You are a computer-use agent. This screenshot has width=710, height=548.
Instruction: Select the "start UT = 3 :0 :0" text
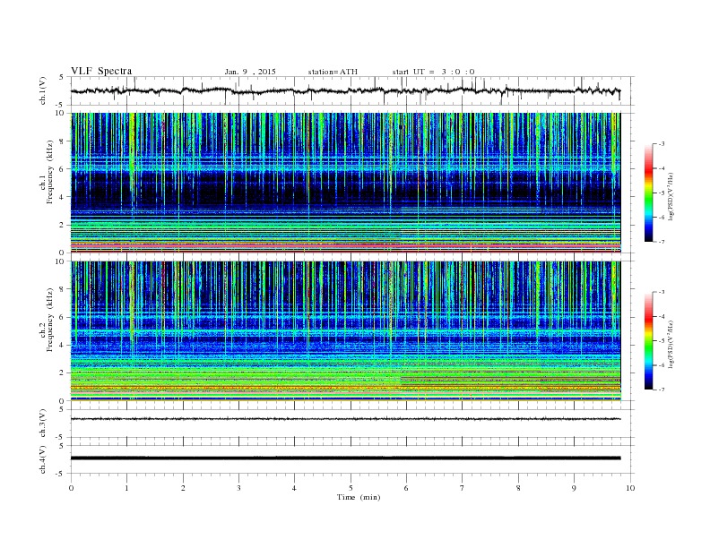pyautogui.click(x=433, y=72)
